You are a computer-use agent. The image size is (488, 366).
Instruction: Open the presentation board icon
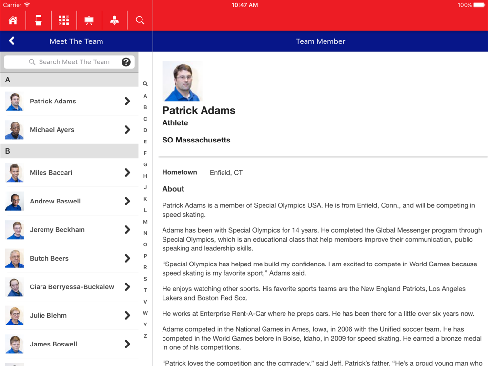89,20
